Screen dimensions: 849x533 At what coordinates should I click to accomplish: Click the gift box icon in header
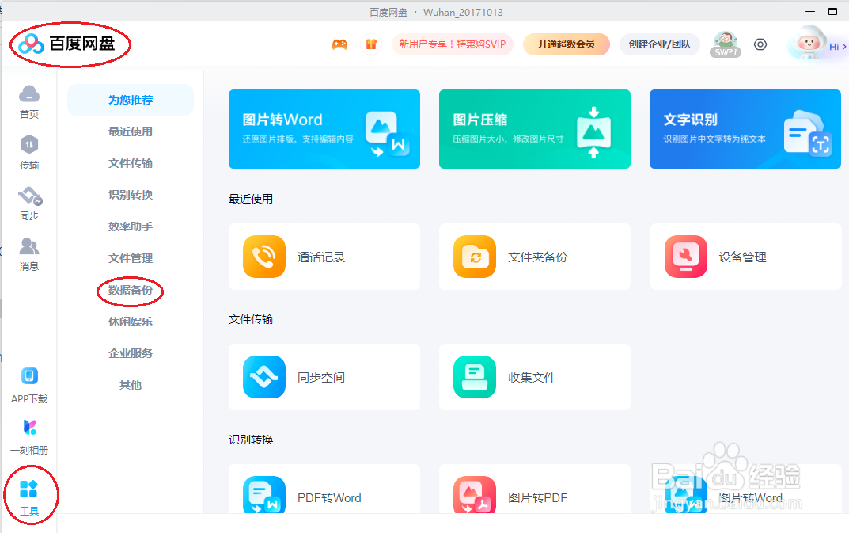371,44
